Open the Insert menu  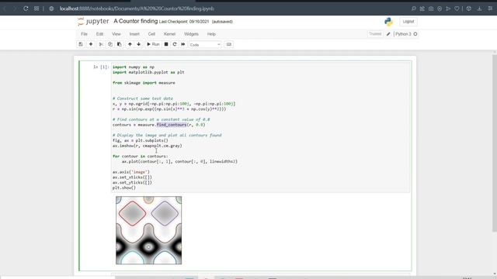[134, 34]
